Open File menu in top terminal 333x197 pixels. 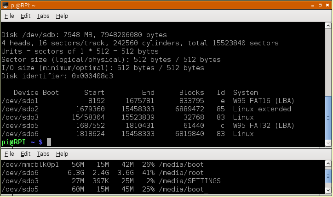point(9,16)
